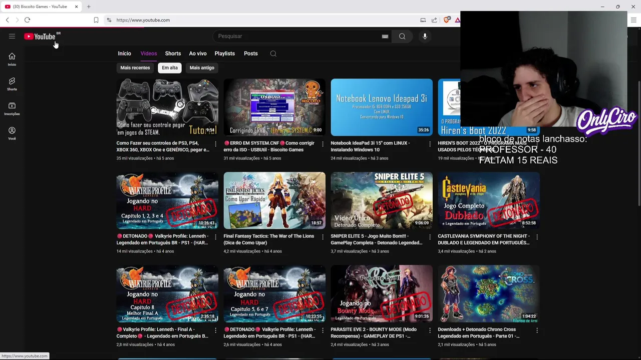Open the YouTube hamburger guide menu
641x360 pixels.
12,36
